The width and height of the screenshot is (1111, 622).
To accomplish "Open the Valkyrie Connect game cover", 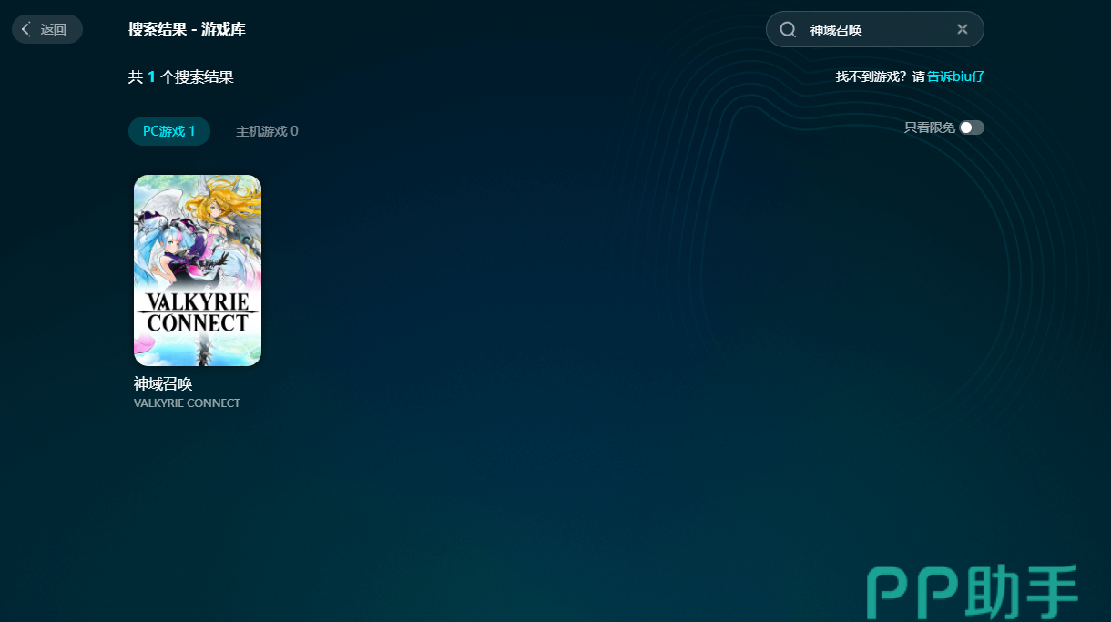I will click(198, 270).
